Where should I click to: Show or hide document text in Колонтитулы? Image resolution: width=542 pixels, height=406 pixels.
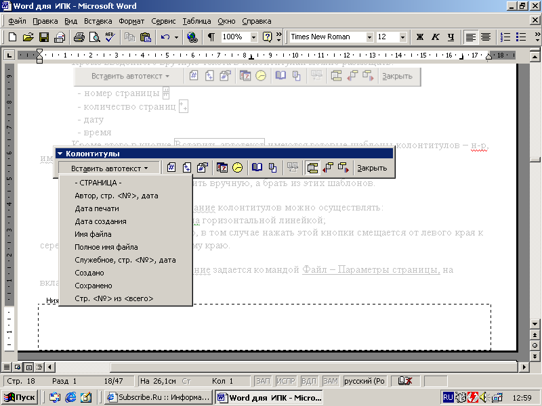point(273,168)
